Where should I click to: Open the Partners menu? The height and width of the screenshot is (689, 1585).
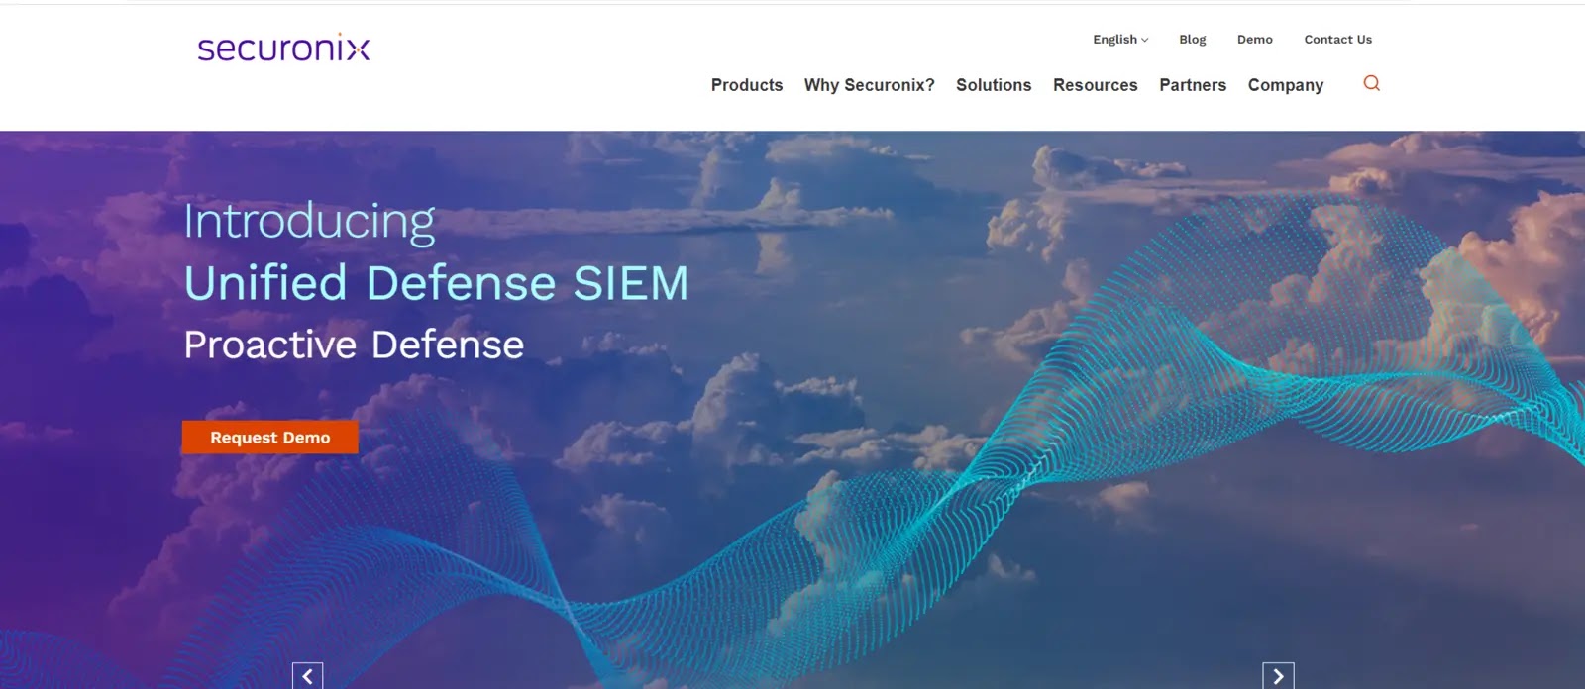click(x=1193, y=85)
